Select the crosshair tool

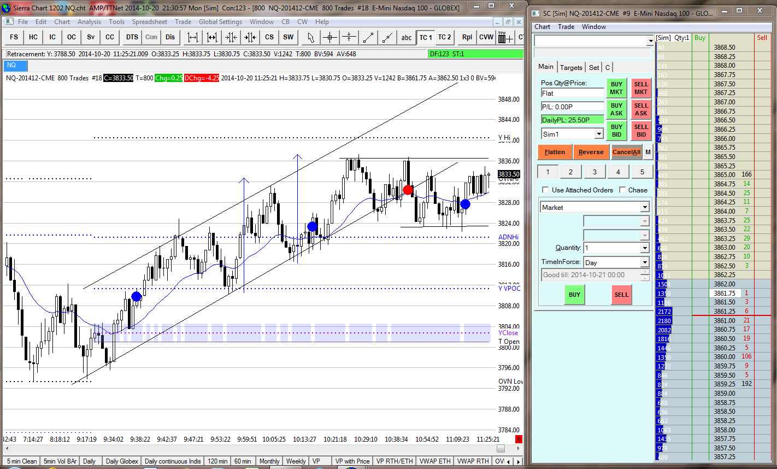[330, 37]
